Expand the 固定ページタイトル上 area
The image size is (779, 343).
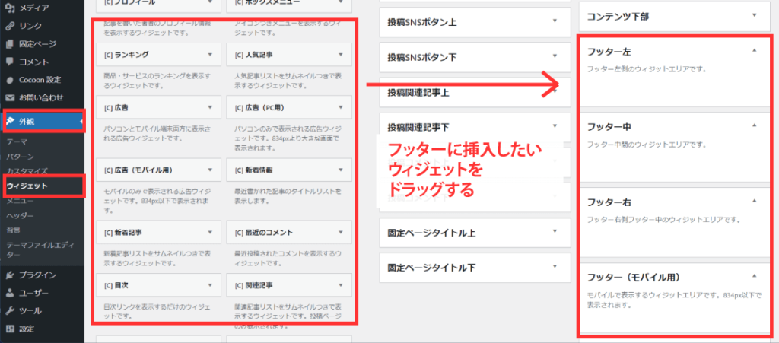pyautogui.click(x=556, y=232)
